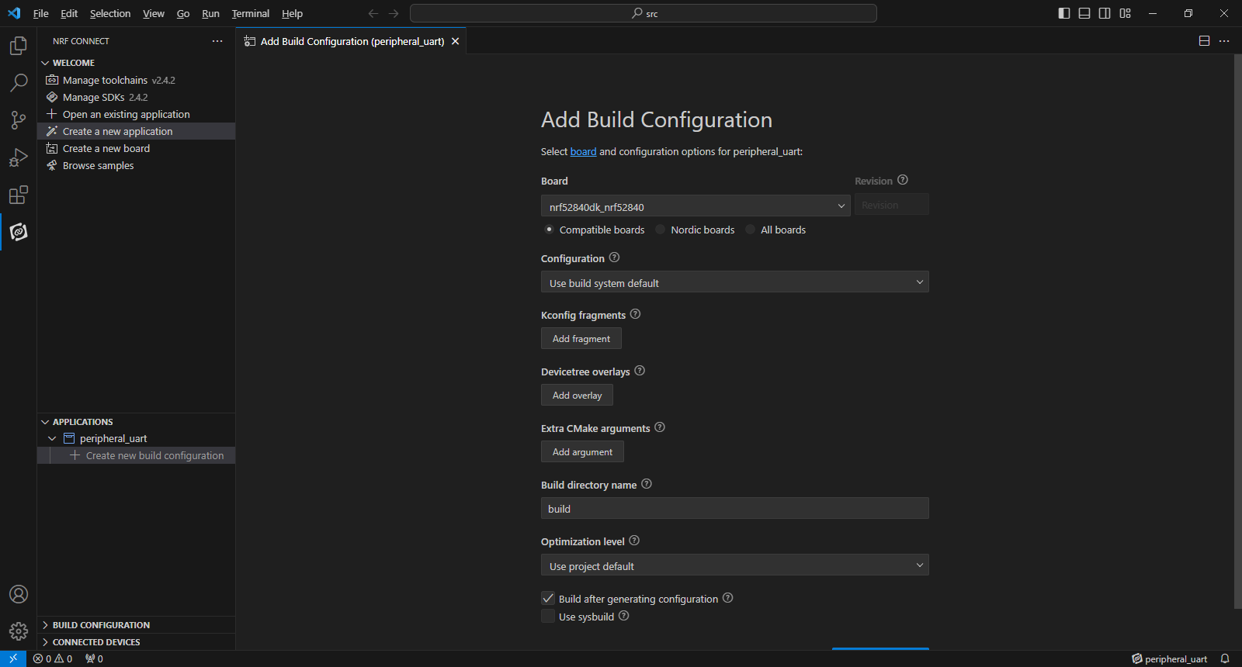Open the Accounts icon

(x=19, y=594)
